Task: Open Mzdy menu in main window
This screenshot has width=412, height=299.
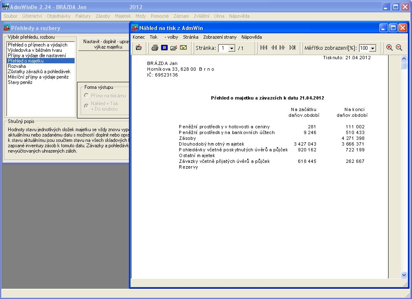Action: [140, 16]
